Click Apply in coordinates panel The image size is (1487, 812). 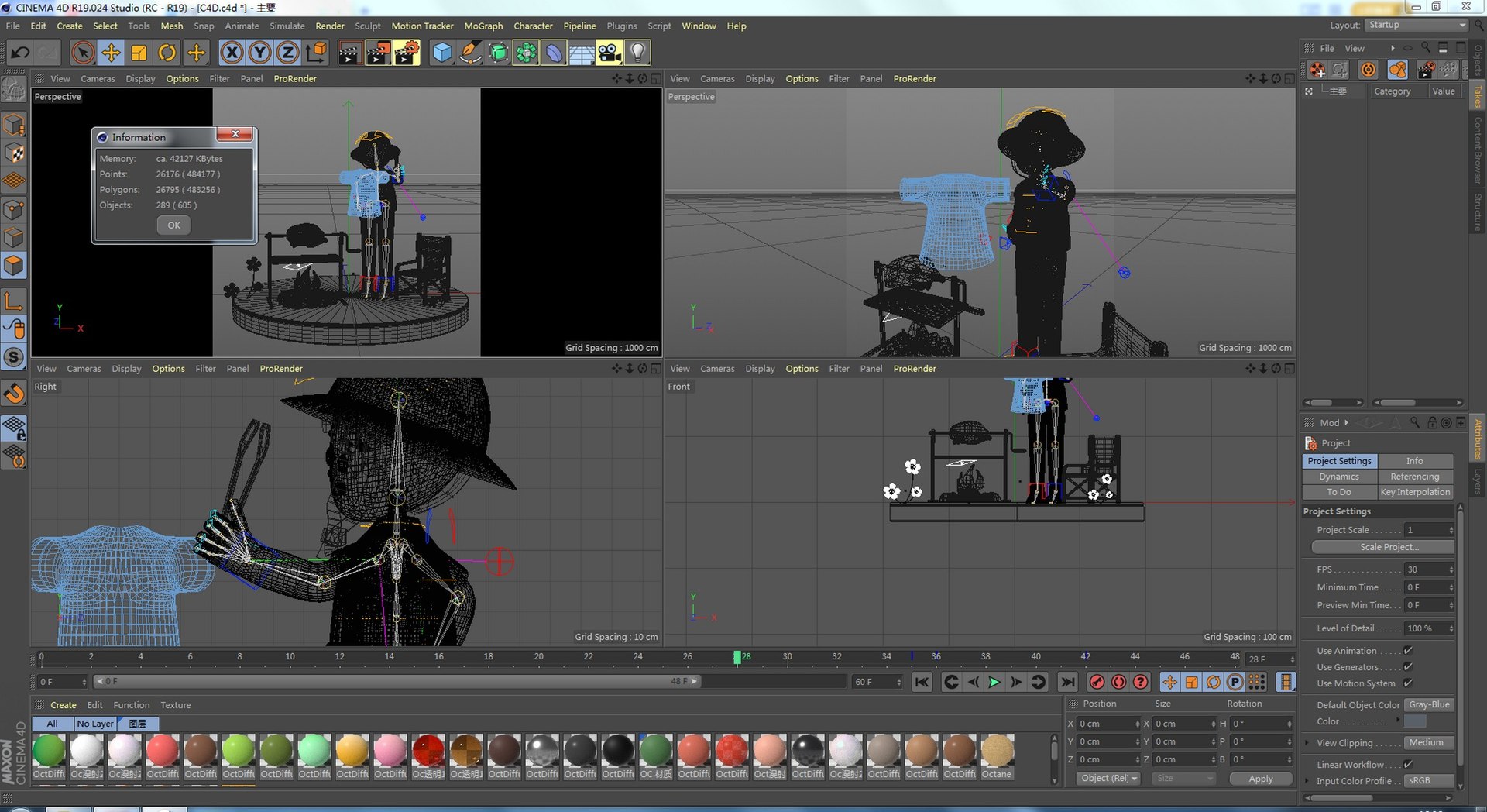click(x=1260, y=779)
